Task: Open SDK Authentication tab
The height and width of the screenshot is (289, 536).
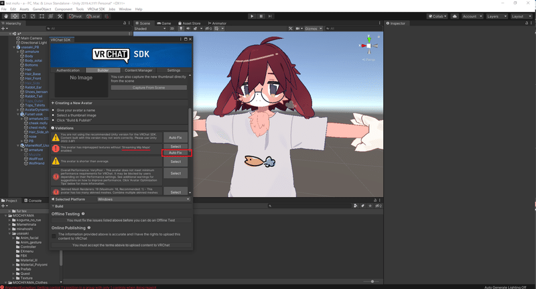Action: [x=68, y=70]
